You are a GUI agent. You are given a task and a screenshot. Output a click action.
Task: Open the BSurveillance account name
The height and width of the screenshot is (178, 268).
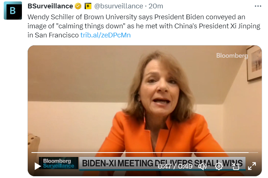pos(50,6)
